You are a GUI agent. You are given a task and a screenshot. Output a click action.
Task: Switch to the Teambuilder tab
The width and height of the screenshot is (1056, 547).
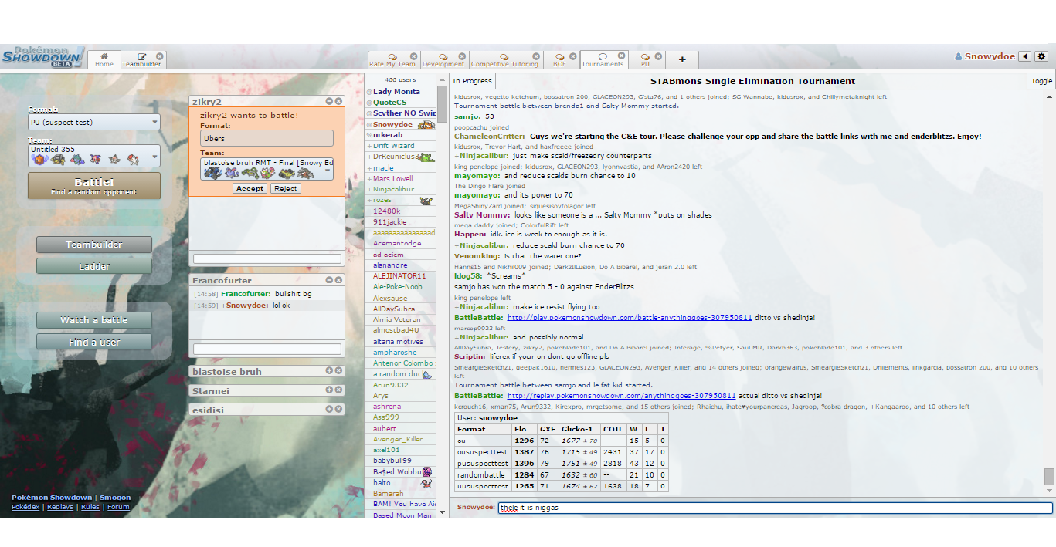point(142,59)
